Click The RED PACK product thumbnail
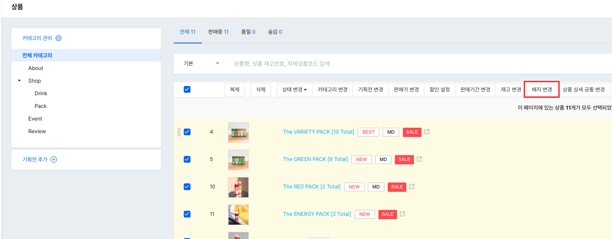The image size is (612, 239). pos(238,187)
